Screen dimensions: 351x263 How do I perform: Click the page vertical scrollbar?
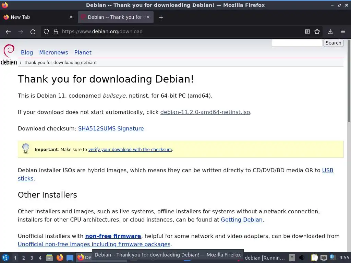[x=349, y=82]
